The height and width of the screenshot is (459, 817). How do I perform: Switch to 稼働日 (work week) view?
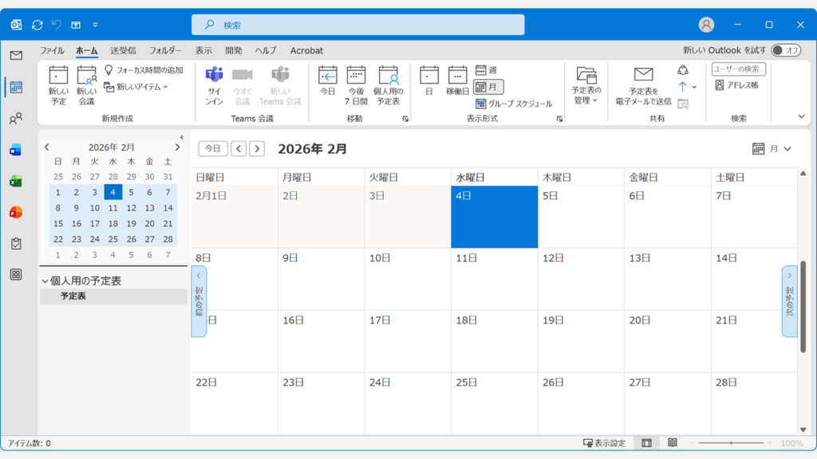(x=457, y=76)
